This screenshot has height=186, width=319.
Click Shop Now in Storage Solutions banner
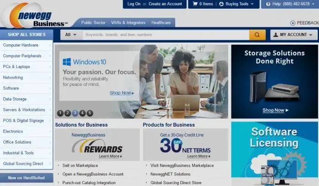click(x=276, y=110)
